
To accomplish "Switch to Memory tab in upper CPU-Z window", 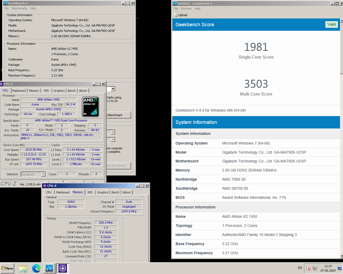I will [x=34, y=91].
